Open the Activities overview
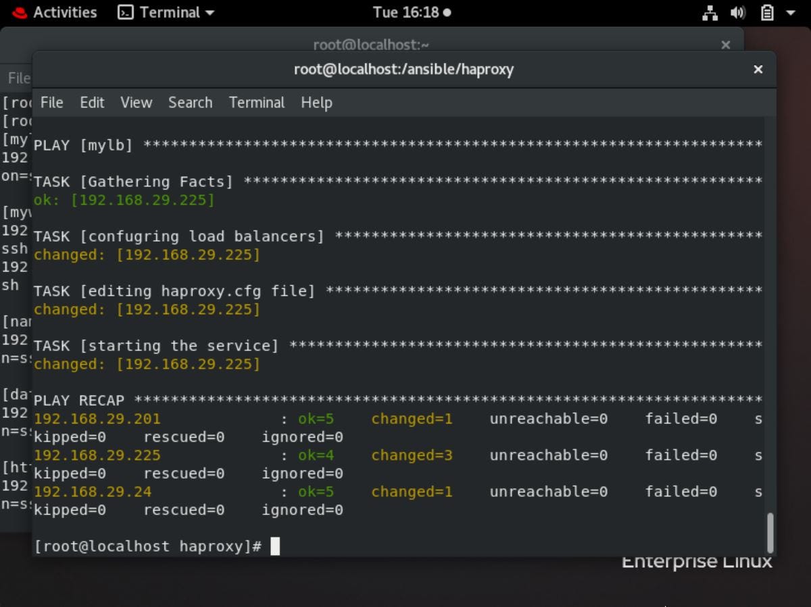Image resolution: width=811 pixels, height=607 pixels. pyautogui.click(x=65, y=12)
